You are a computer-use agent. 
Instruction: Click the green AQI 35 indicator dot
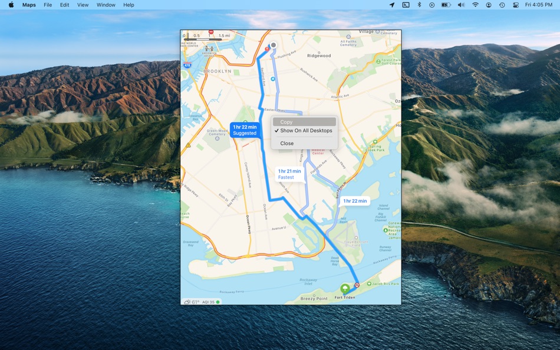pos(218,302)
